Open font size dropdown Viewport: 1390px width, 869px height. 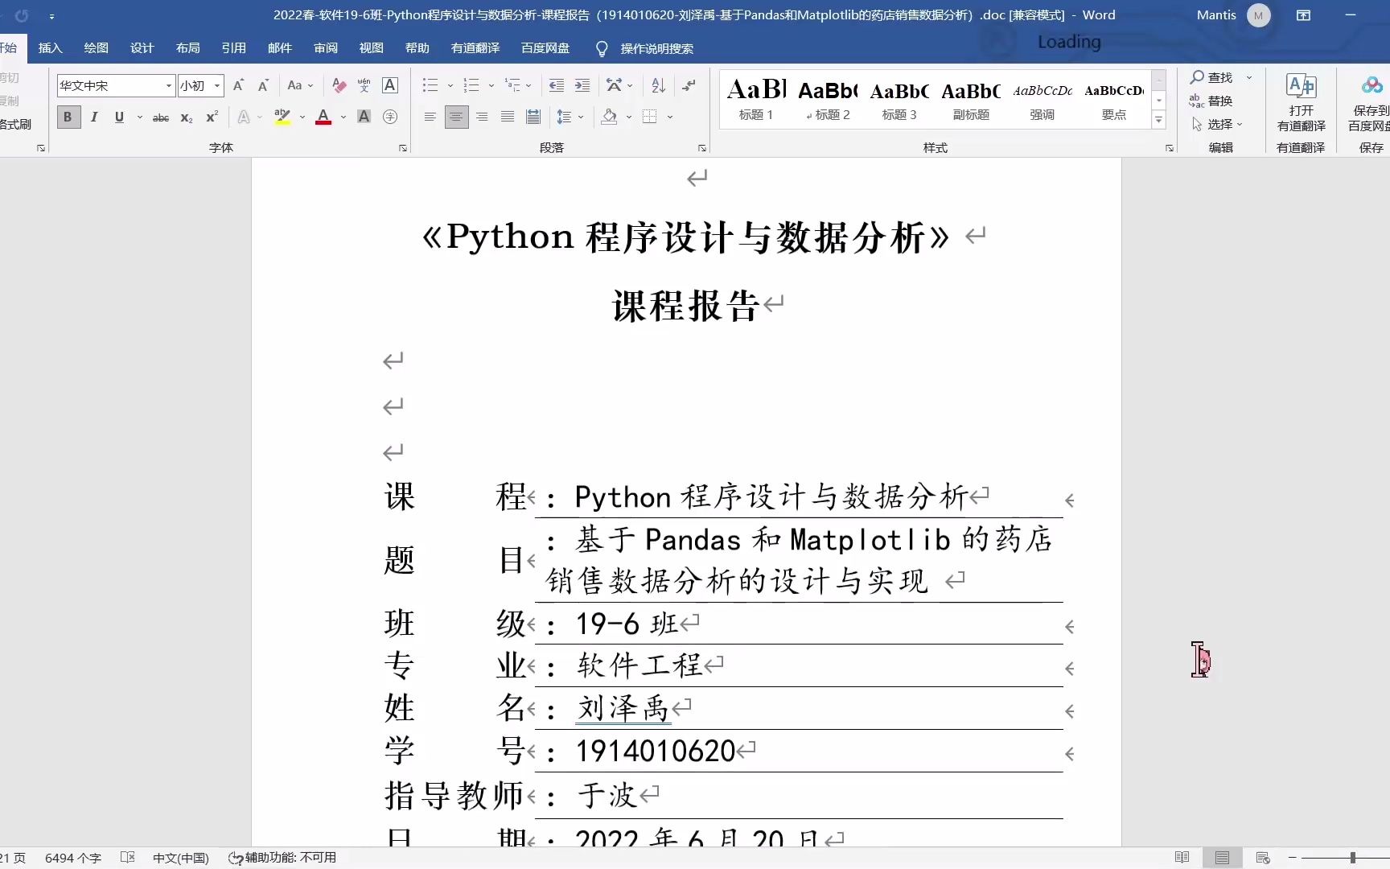tap(217, 85)
